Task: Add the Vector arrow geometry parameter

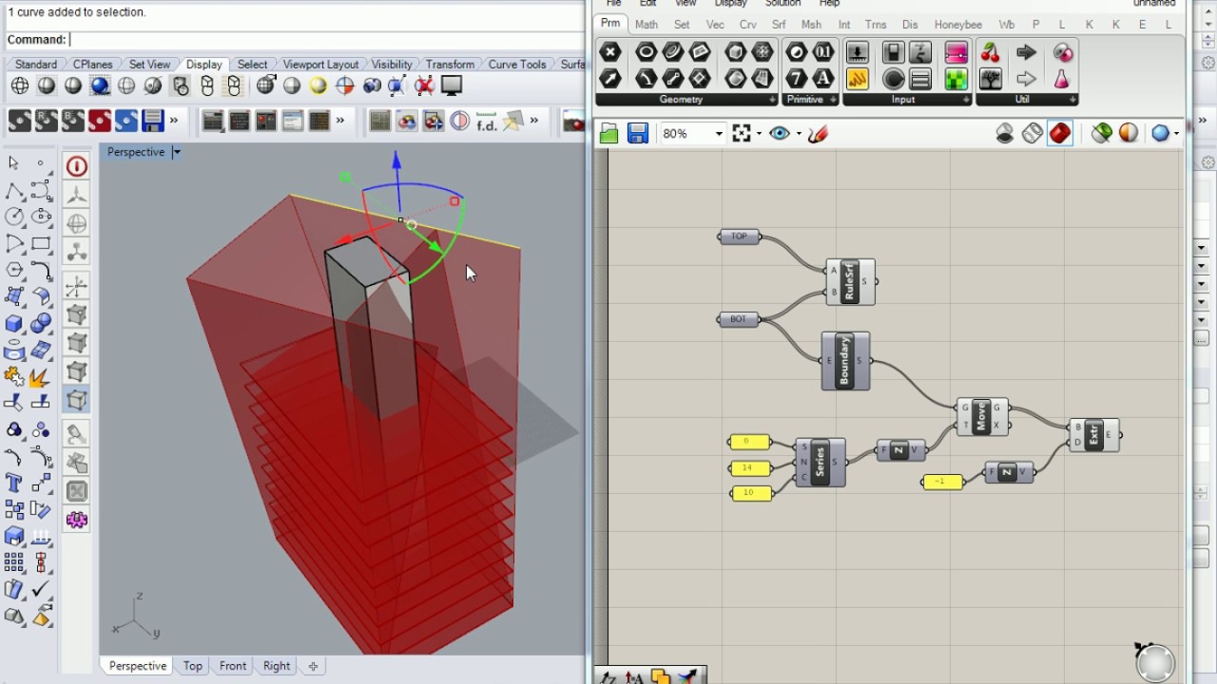Action: (610, 79)
